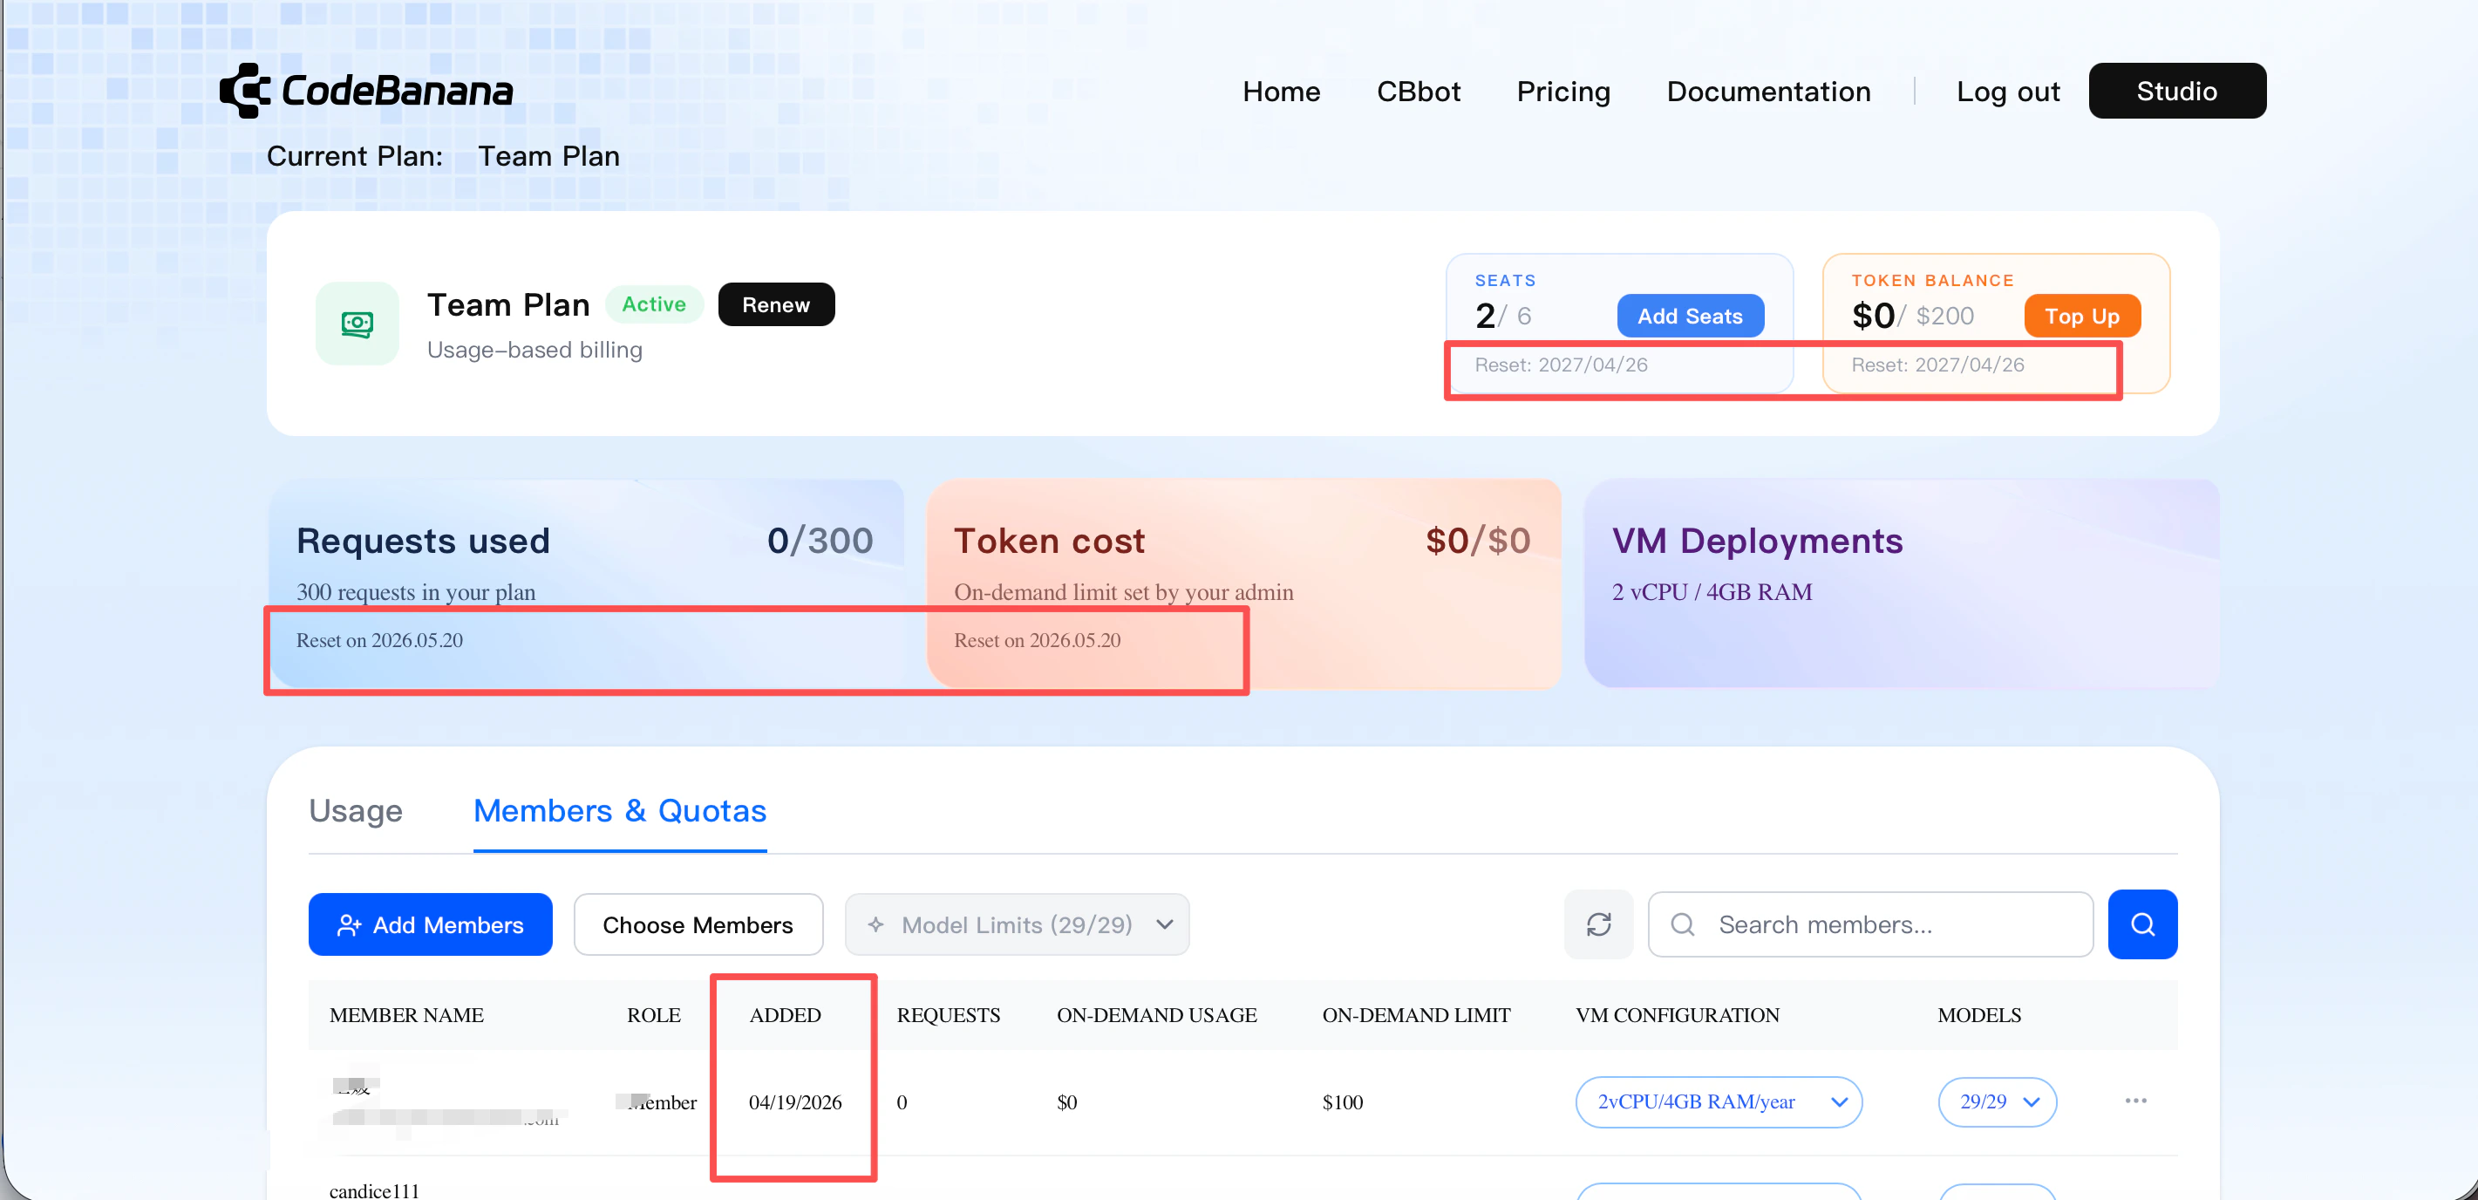This screenshot has height=1200, width=2478.
Task: Click the Choose Members button
Action: pos(698,924)
